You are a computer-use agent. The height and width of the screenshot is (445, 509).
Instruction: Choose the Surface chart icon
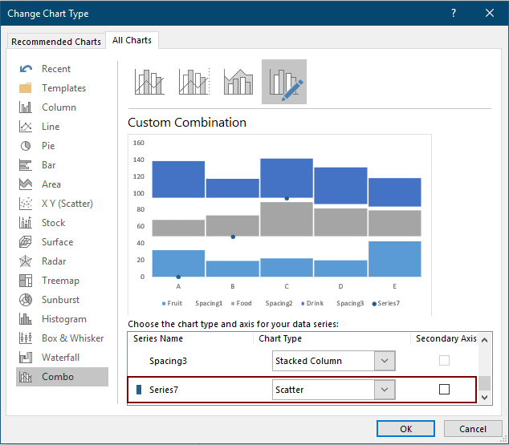pyautogui.click(x=26, y=242)
